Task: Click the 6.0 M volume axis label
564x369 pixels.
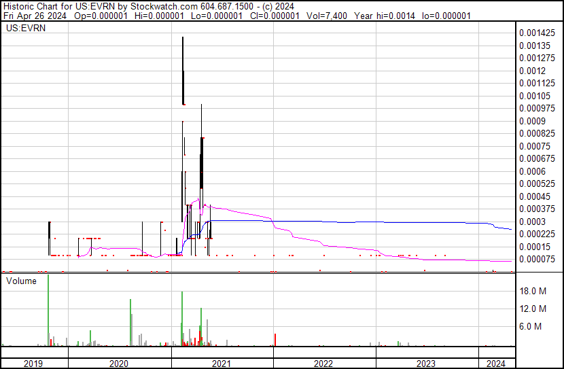Action: point(531,326)
